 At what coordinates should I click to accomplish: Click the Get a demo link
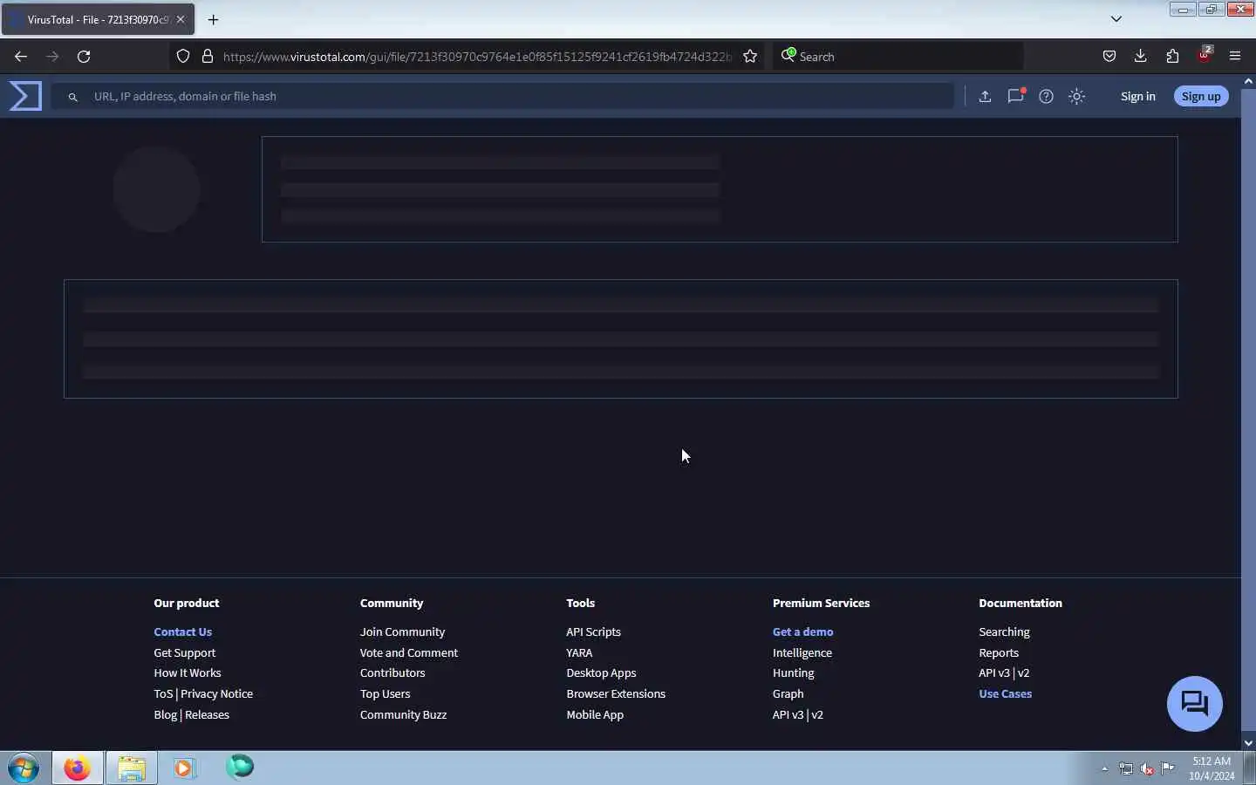click(802, 632)
